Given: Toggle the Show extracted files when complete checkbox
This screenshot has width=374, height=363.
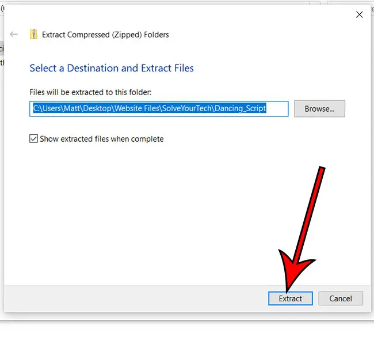Looking at the screenshot, I should pos(33,139).
